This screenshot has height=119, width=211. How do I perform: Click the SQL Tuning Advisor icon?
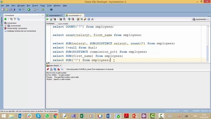[64, 19]
